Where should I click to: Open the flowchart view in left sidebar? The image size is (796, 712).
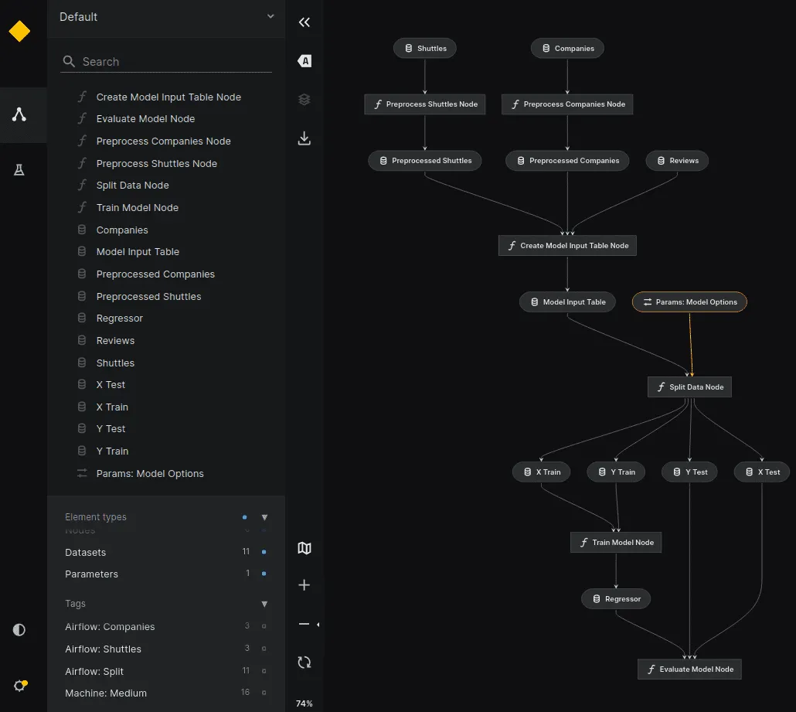tap(19, 114)
